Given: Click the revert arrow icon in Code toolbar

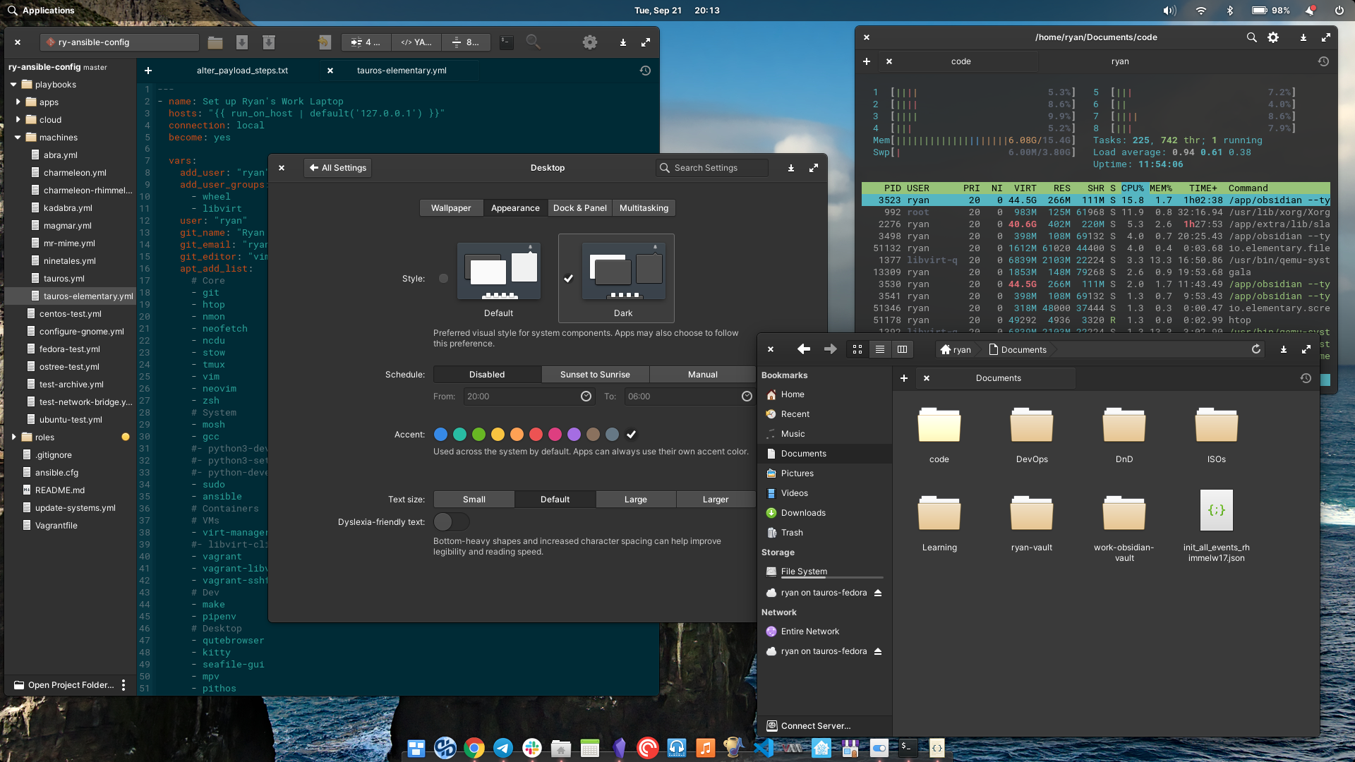Looking at the screenshot, I should pyautogui.click(x=324, y=42).
